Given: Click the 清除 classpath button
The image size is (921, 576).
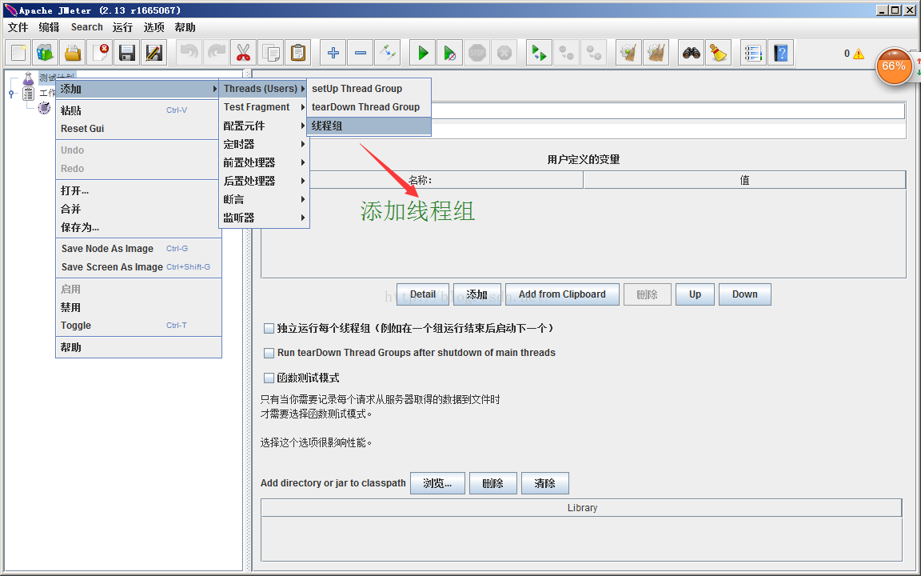Looking at the screenshot, I should click(545, 483).
